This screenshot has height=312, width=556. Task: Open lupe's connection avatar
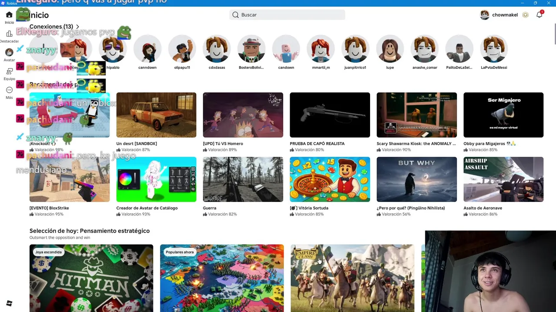(x=390, y=49)
